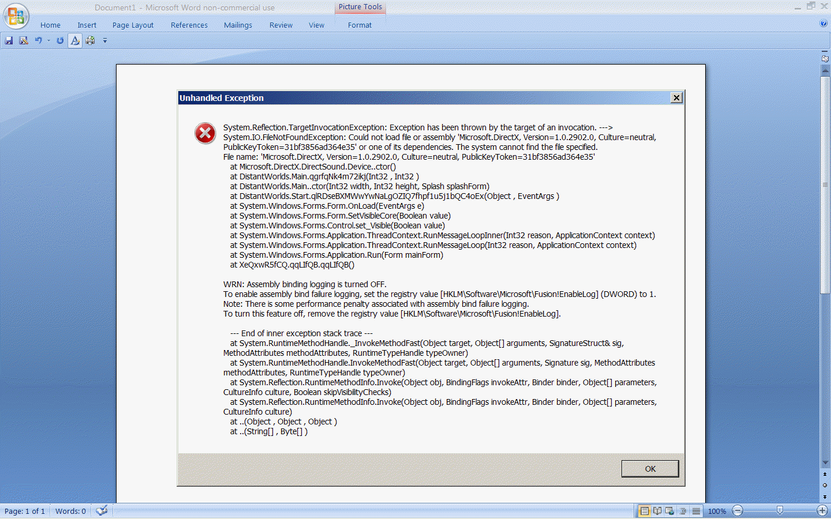Click the vertical scrollbar down arrow
This screenshot has height=519, width=831.
click(x=825, y=462)
